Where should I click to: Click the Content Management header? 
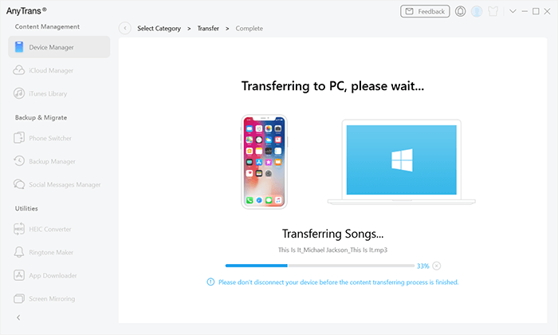[47, 26]
